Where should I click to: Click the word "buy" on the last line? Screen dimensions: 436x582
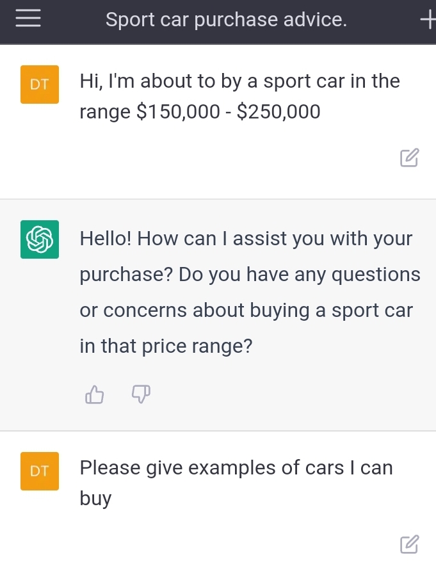tap(95, 499)
